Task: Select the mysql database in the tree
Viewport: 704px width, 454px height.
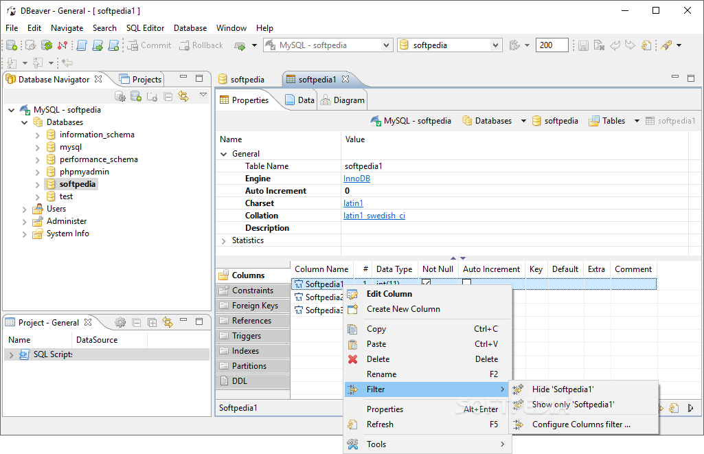Action: point(71,147)
